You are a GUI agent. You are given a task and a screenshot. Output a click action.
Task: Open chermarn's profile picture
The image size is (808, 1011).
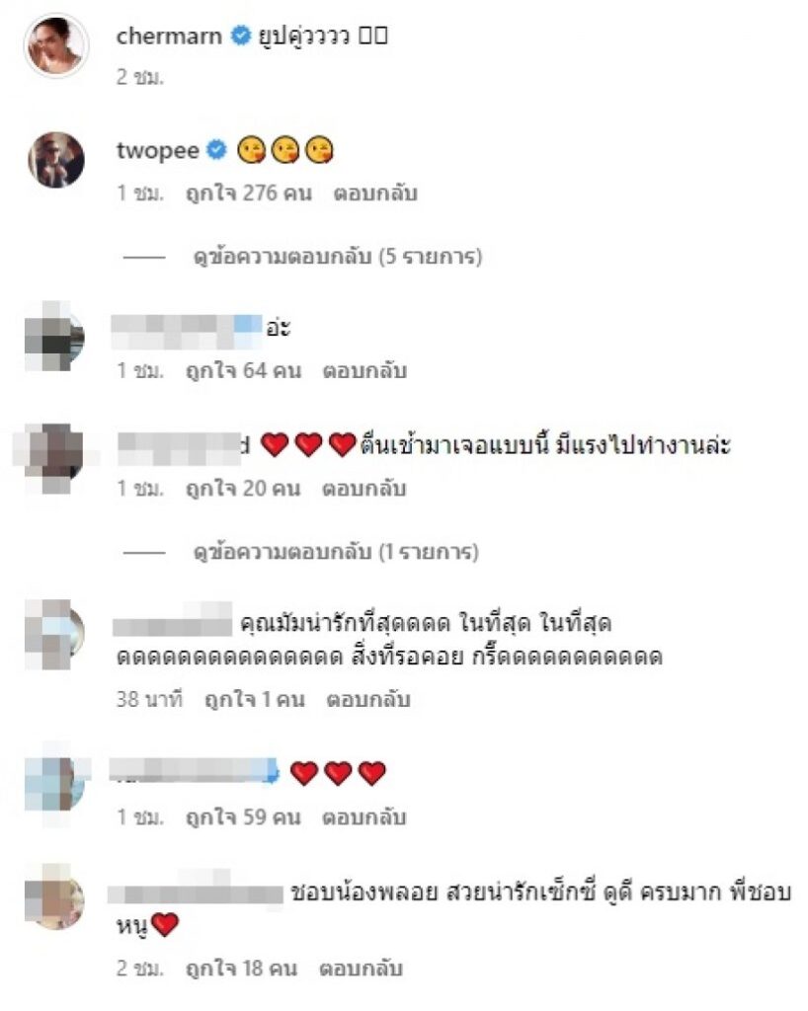(x=56, y=44)
